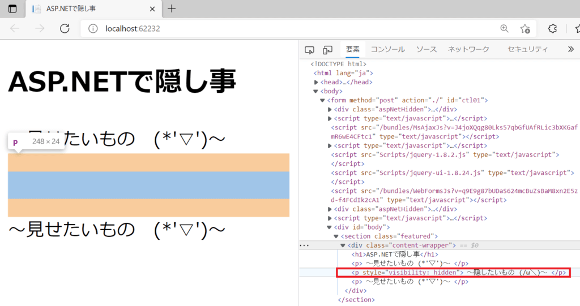Click the highlighted hidden paragraph area
The height and width of the screenshot is (306, 580).
point(149,185)
